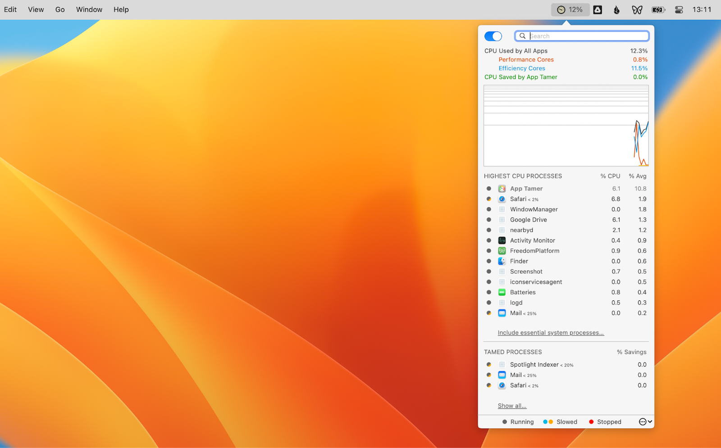Click the status dot beside nearbyd

coord(489,230)
